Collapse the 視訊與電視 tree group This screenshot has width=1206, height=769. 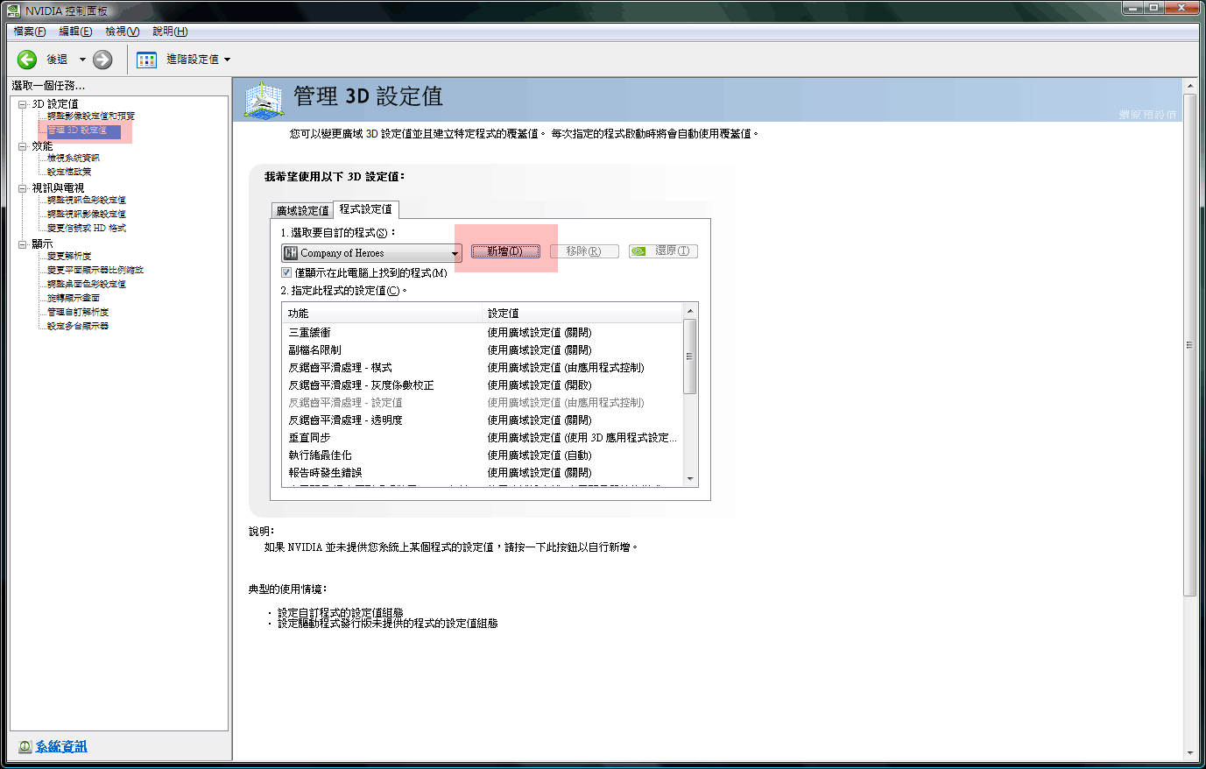pyautogui.click(x=23, y=188)
